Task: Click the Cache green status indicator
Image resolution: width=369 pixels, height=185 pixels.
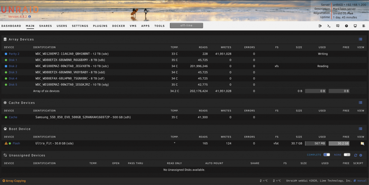Action: tap(6, 117)
